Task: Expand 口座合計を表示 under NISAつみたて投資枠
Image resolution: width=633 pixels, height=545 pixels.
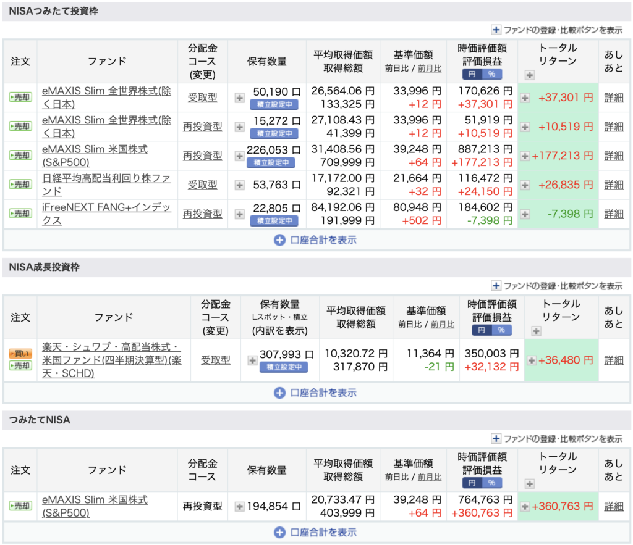Action: tap(315, 240)
